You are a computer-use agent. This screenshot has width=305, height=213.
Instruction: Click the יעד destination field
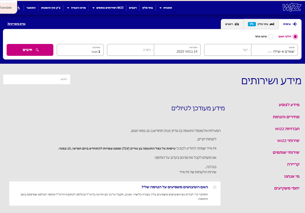pos(228,50)
